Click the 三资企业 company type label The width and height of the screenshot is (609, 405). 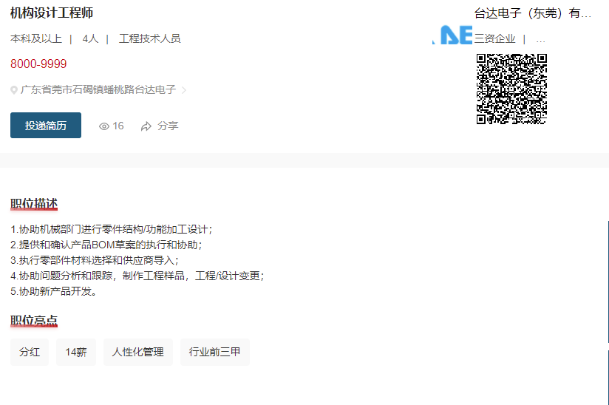[x=495, y=39]
